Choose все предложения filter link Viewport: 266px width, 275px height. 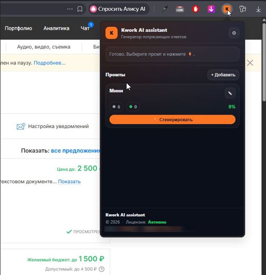(76, 150)
